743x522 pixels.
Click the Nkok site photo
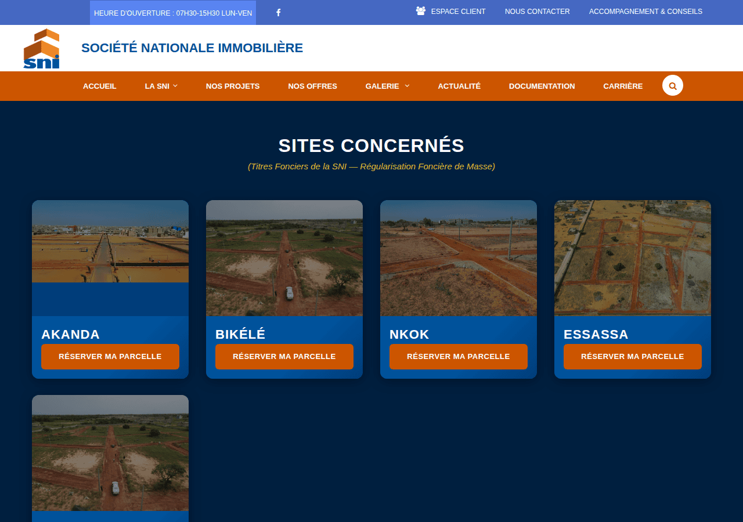(x=459, y=258)
